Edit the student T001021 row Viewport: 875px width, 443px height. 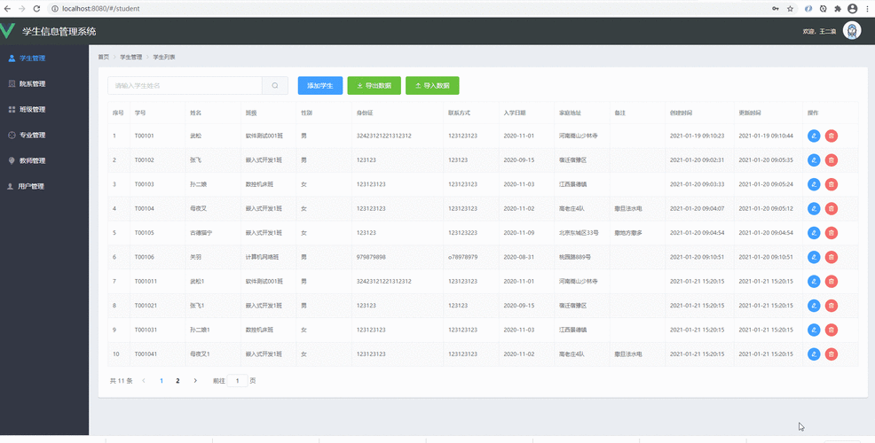coord(814,306)
